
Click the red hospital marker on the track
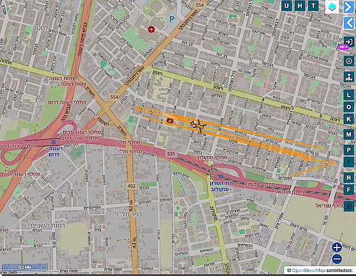point(170,119)
